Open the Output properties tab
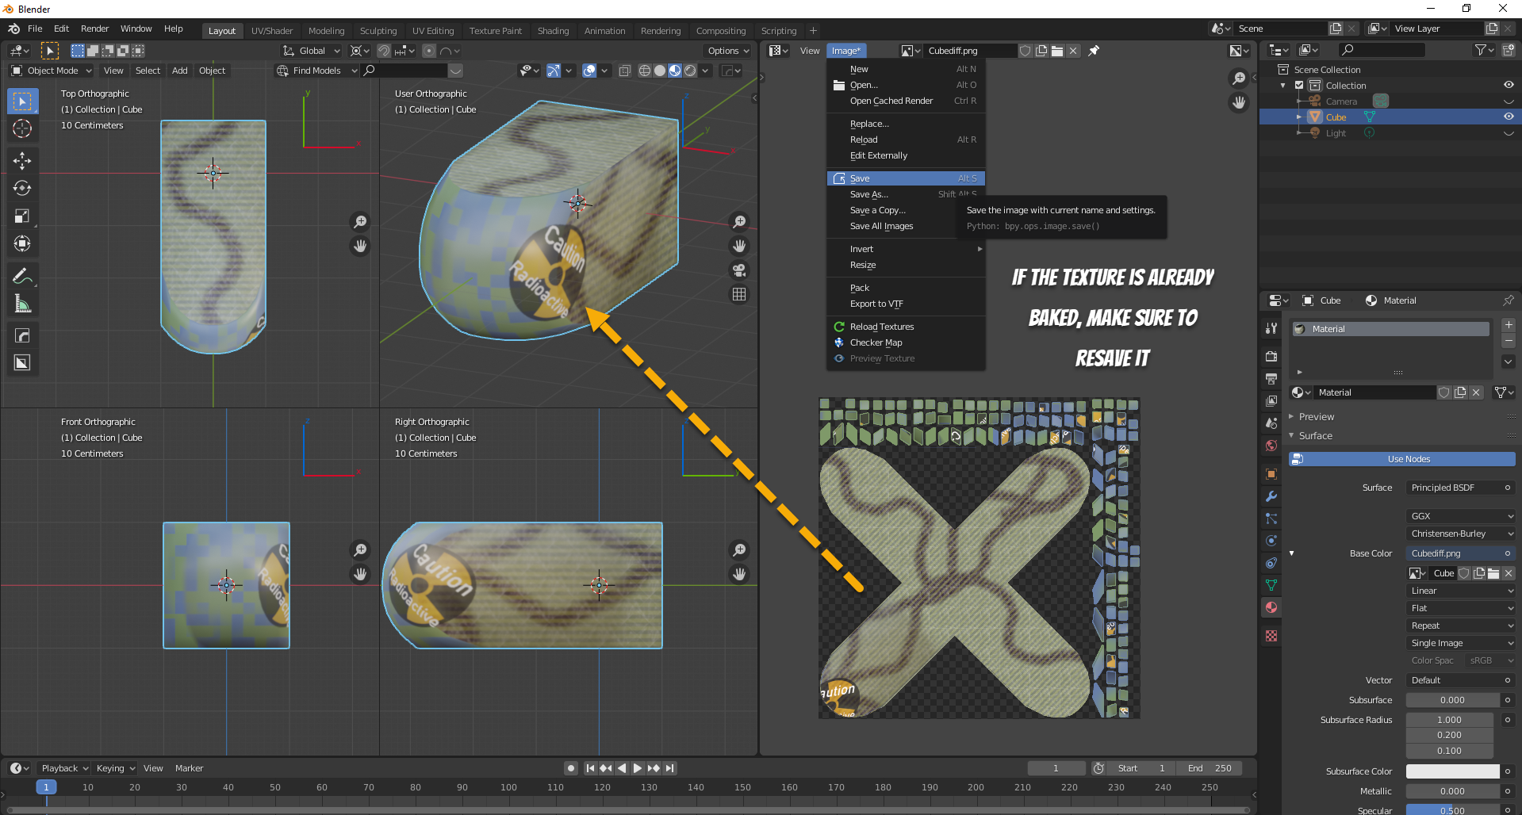 1271,378
